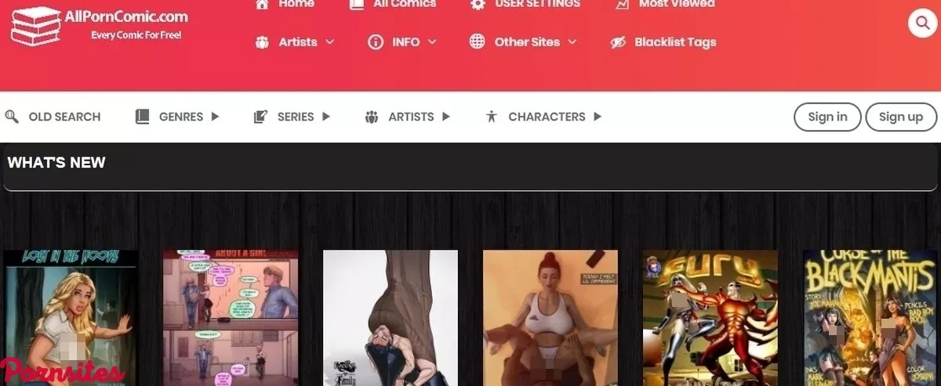Viewport: 941px width, 386px height.
Task: Click the info circle icon
Action: pyautogui.click(x=376, y=42)
